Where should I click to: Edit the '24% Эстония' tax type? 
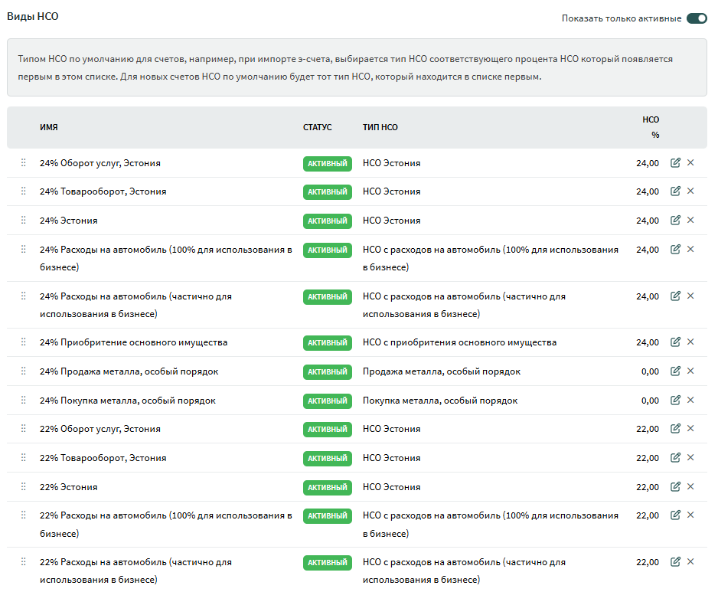(675, 221)
